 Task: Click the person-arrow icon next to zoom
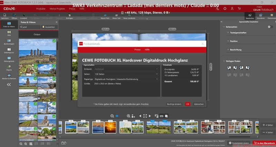pos(133,116)
